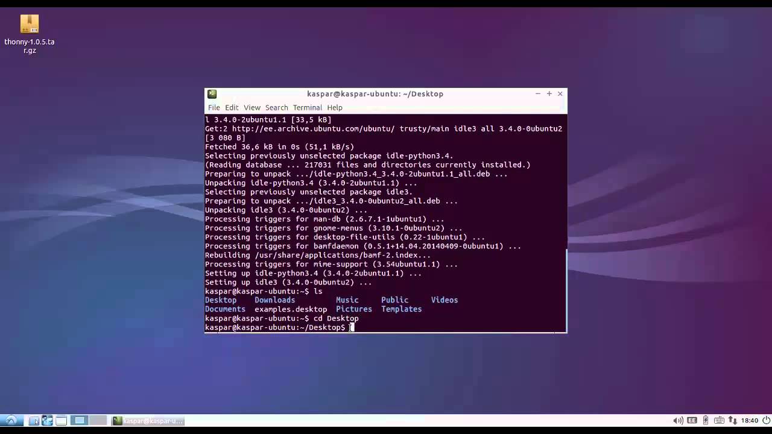
Task: Click 'Processing triggers for mime-support' line
Action: coord(331,265)
